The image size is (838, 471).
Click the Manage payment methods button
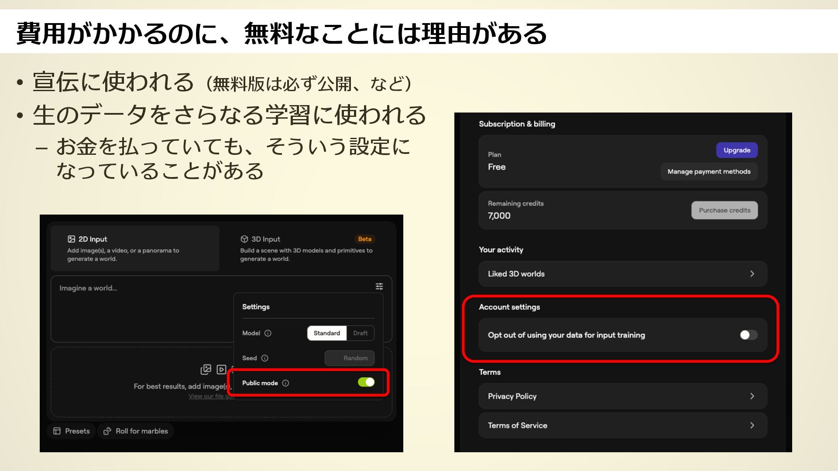(x=709, y=172)
